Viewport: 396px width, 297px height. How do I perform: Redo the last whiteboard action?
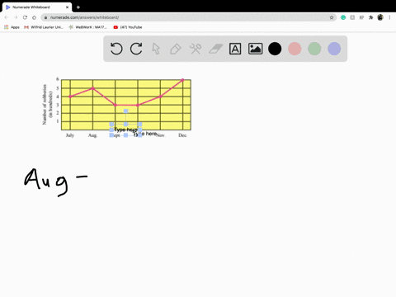click(136, 49)
